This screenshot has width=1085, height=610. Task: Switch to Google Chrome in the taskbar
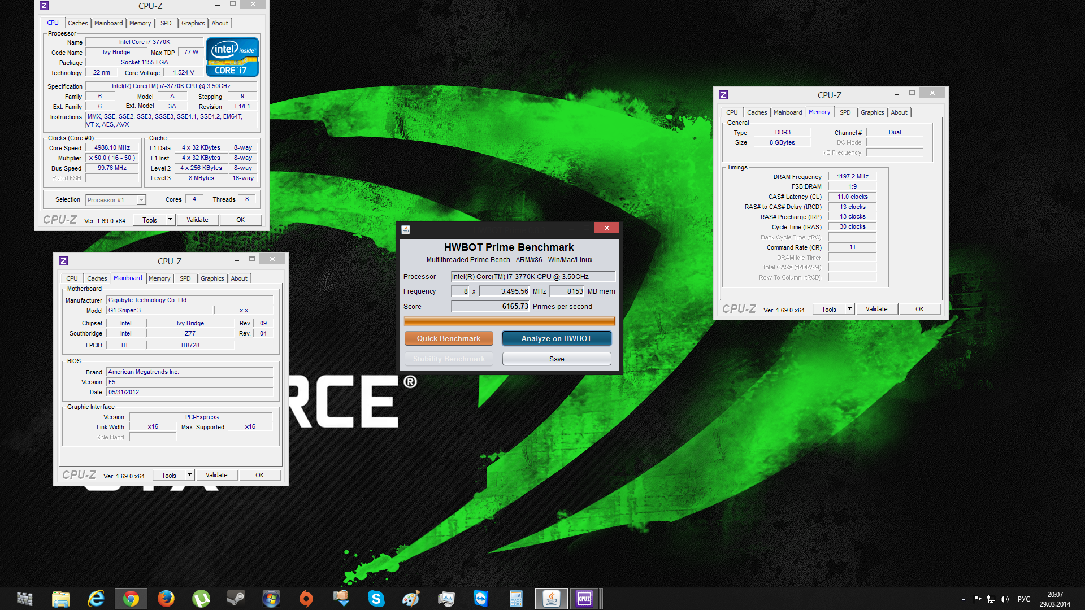tap(131, 599)
